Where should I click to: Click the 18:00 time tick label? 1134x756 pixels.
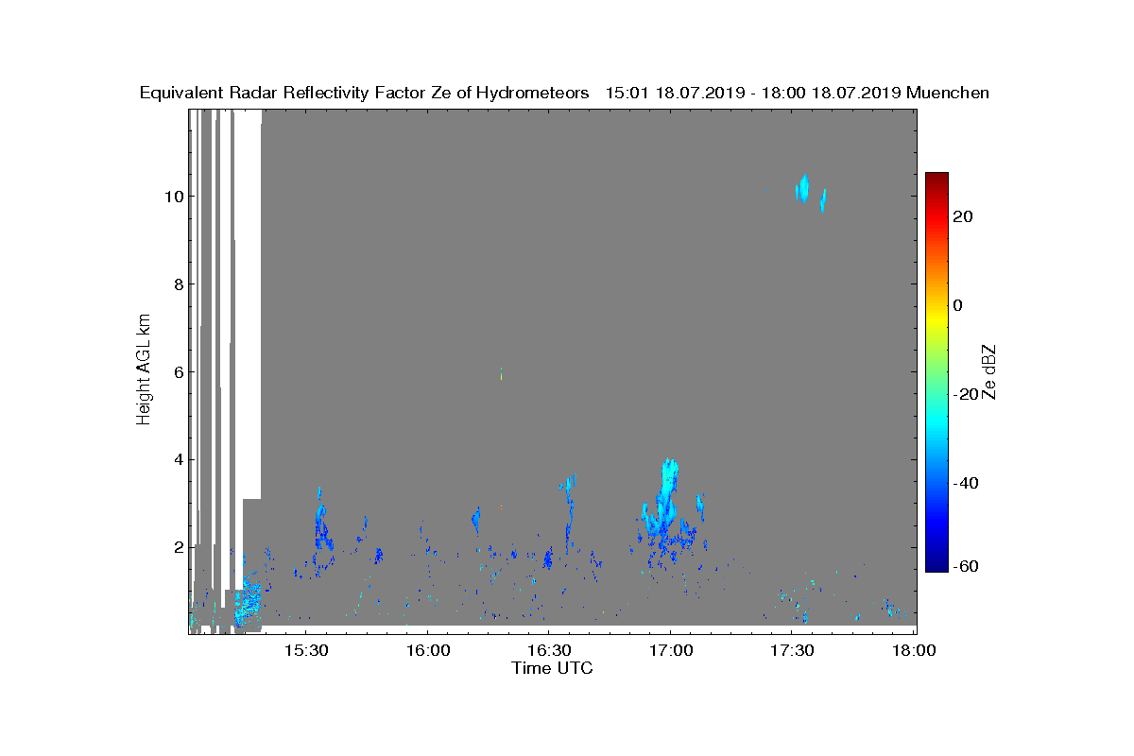pyautogui.click(x=914, y=650)
